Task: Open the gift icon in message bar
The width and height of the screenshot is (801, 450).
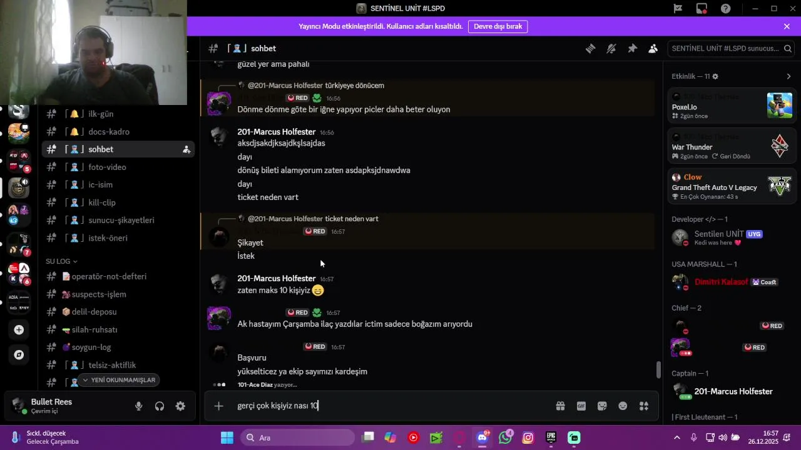Action: click(560, 406)
